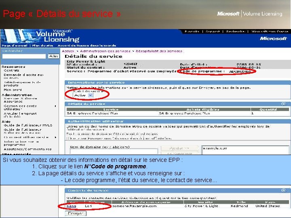Open Informations sur le programme link
The width and height of the screenshot is (291, 218).
(x=21, y=143)
